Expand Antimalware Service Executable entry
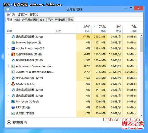 point(8,66)
